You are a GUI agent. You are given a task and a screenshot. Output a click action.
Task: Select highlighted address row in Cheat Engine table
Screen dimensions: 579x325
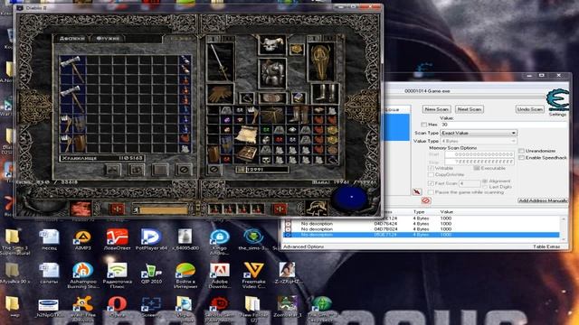coord(421,235)
